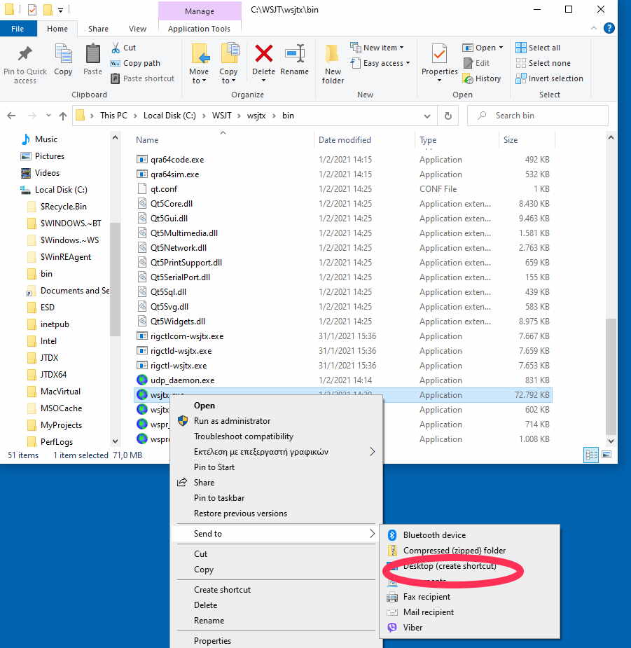631x648 pixels.
Task: Open the Application Tools tab
Action: (199, 29)
